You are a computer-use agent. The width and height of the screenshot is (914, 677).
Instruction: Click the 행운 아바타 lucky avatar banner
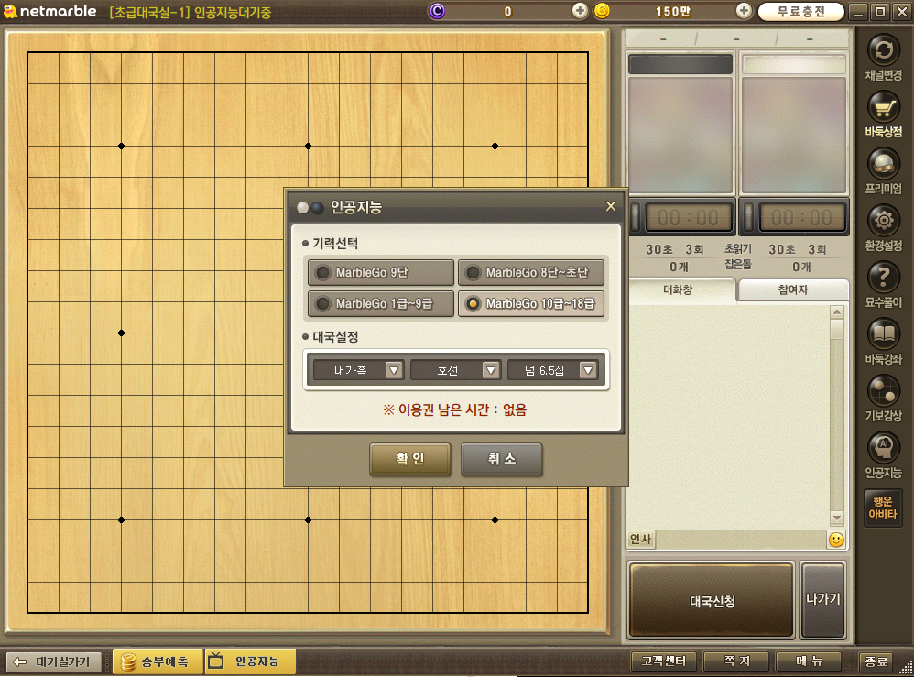pos(883,508)
